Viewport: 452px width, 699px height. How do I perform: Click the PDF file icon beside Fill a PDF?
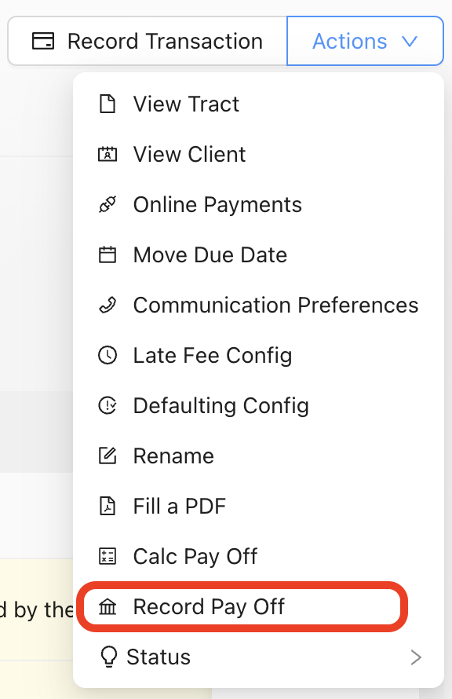pyautogui.click(x=108, y=507)
